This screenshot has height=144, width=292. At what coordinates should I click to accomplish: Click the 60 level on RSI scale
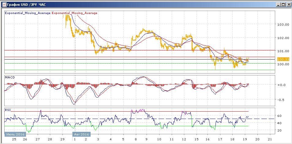point(279,116)
